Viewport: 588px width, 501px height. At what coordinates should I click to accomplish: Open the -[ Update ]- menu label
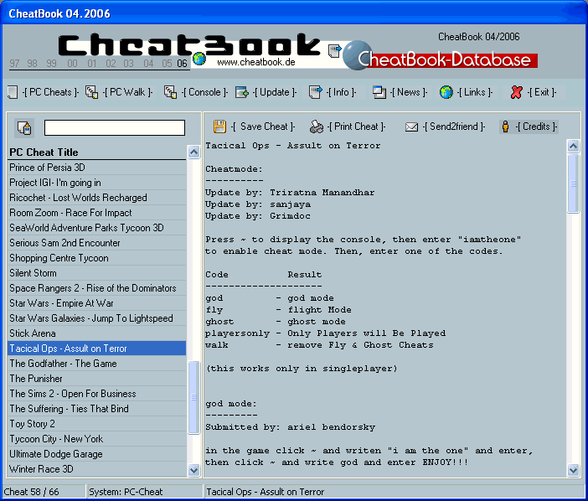(x=275, y=92)
